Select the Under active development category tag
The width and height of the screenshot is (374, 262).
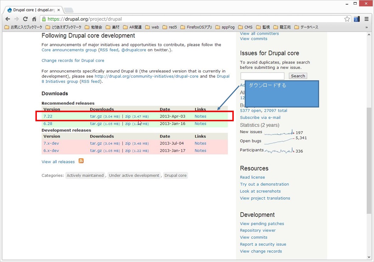pyautogui.click(x=134, y=175)
